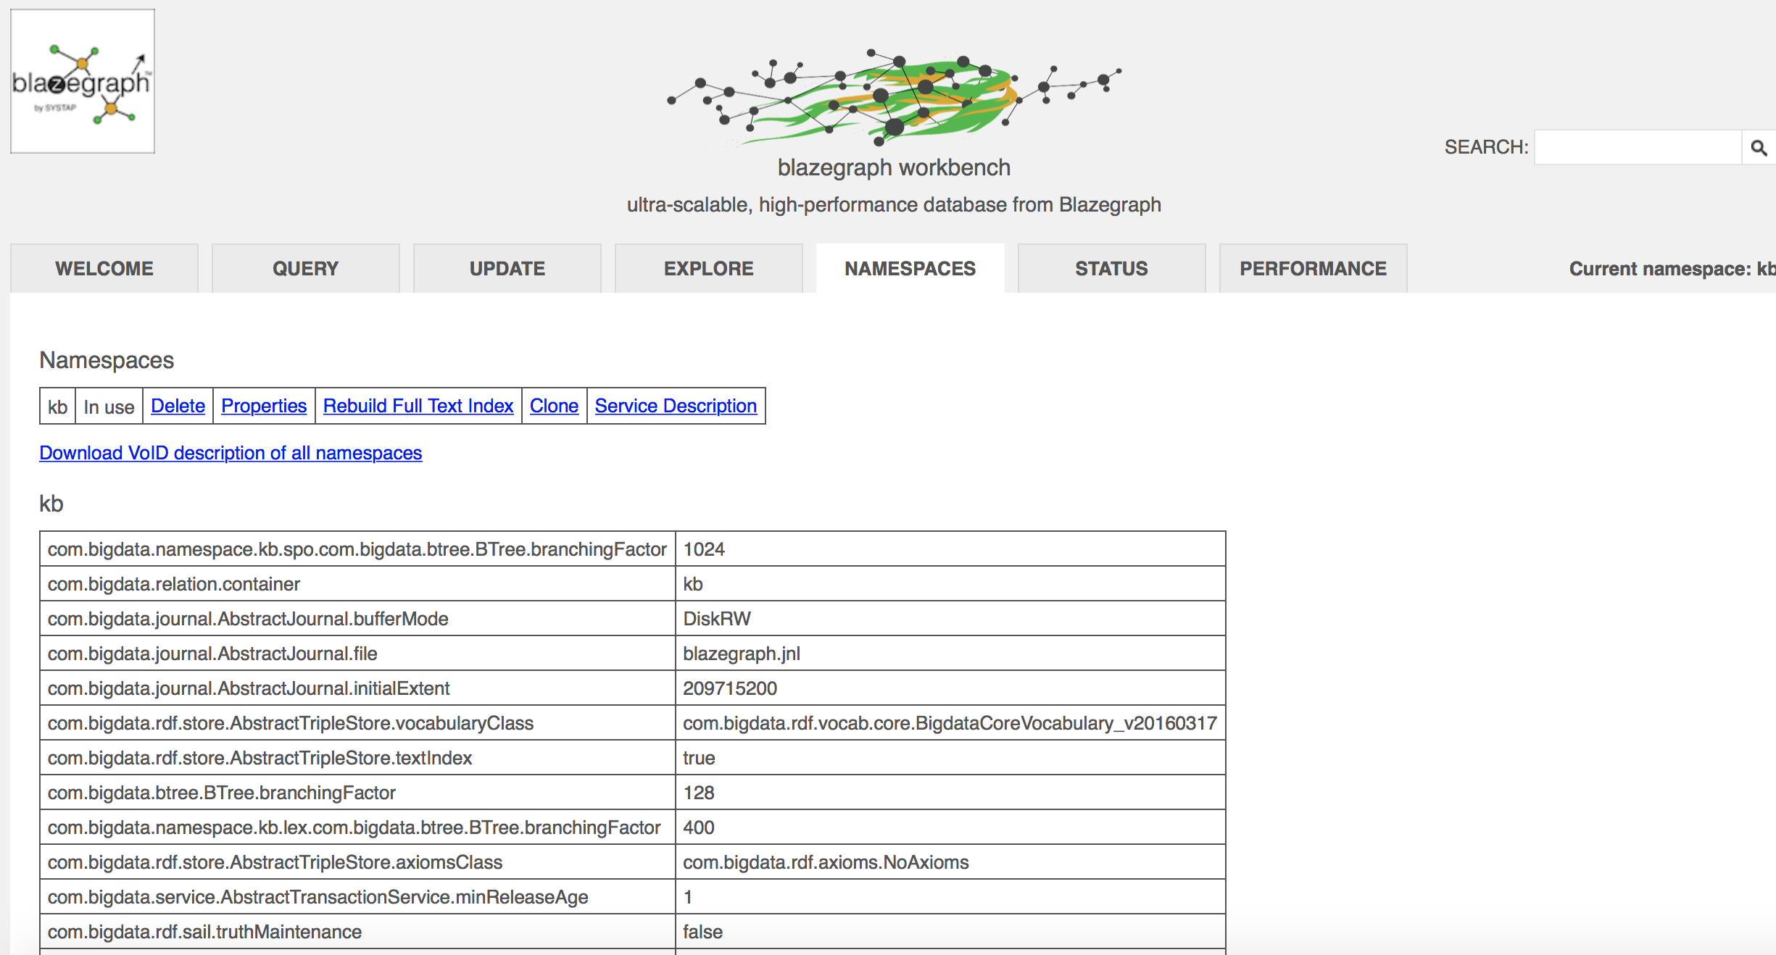Click the minReleaseAge value '1'
The height and width of the screenshot is (955, 1776).
coord(950,897)
